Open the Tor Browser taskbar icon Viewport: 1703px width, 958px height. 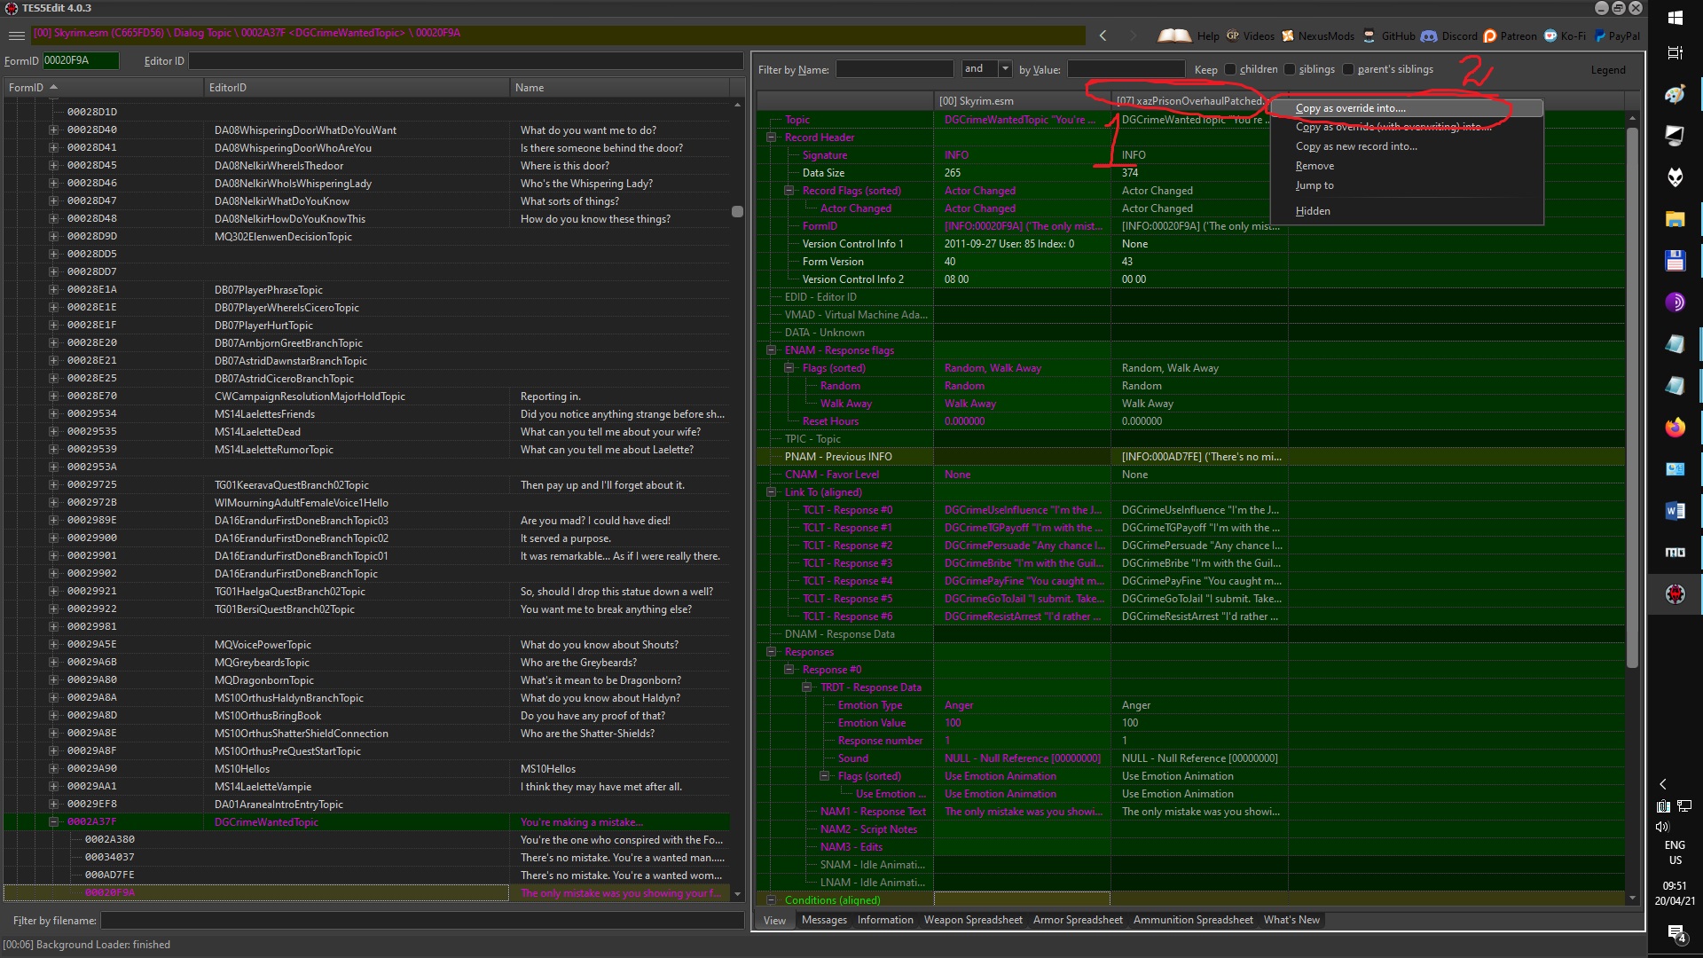click(x=1675, y=302)
